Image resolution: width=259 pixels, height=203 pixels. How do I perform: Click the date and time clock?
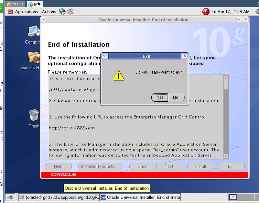pos(230,12)
